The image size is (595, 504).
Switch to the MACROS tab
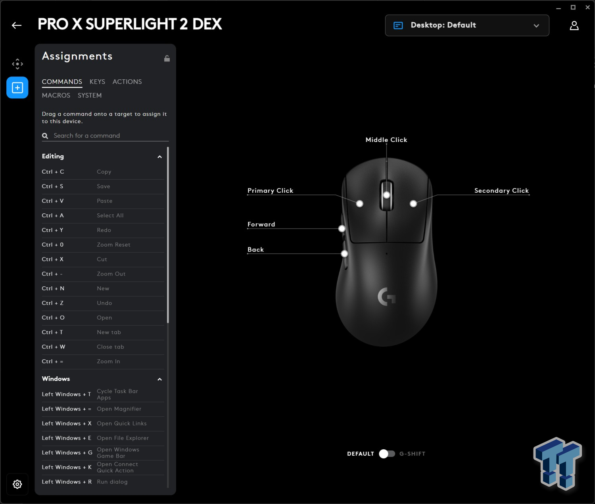[x=56, y=96]
